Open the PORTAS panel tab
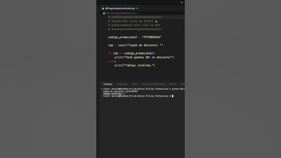This screenshot has height=158, width=281. click(173, 84)
